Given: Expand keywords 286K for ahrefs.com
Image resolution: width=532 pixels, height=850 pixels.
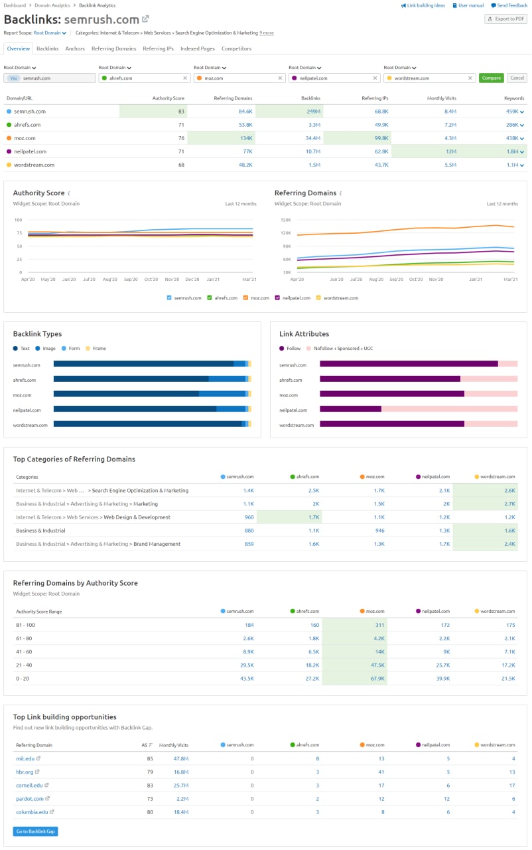Looking at the screenshot, I should 522,125.
